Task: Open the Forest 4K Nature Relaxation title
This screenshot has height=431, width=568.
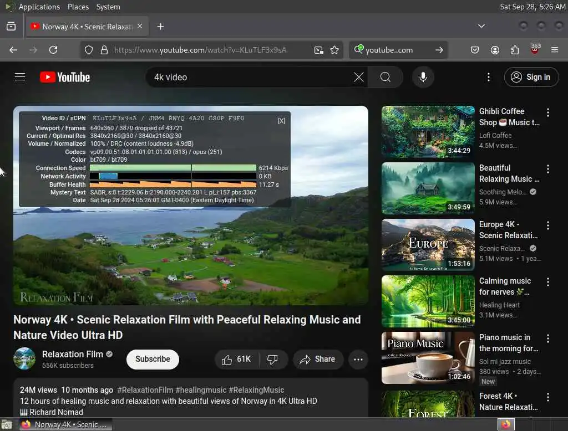Action: (508, 402)
